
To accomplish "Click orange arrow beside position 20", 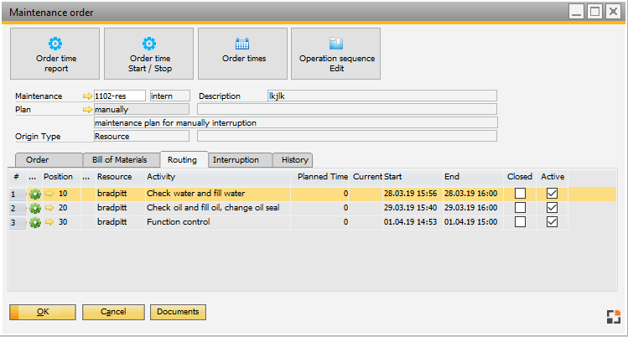I will click(49, 208).
